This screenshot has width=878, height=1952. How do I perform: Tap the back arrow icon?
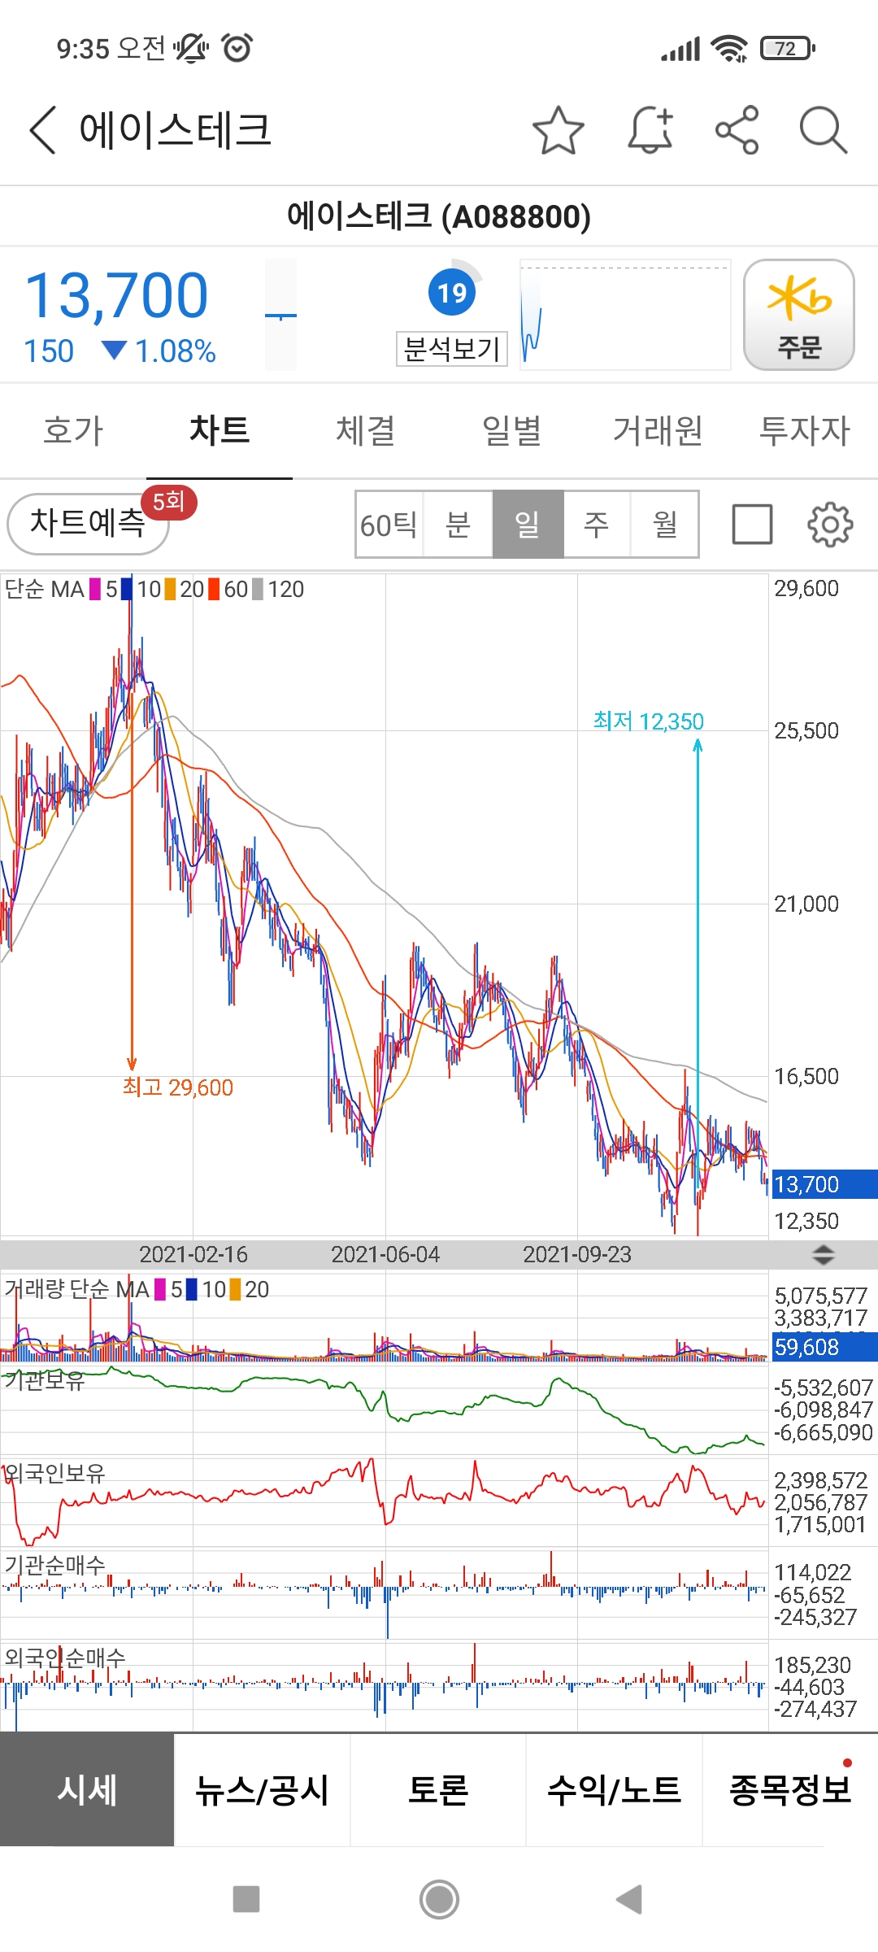(42, 130)
